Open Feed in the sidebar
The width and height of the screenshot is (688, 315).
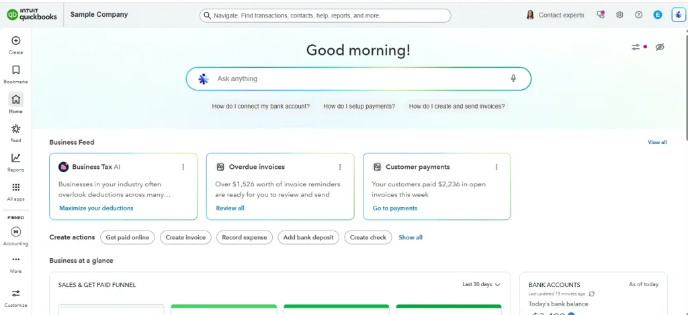16,133
